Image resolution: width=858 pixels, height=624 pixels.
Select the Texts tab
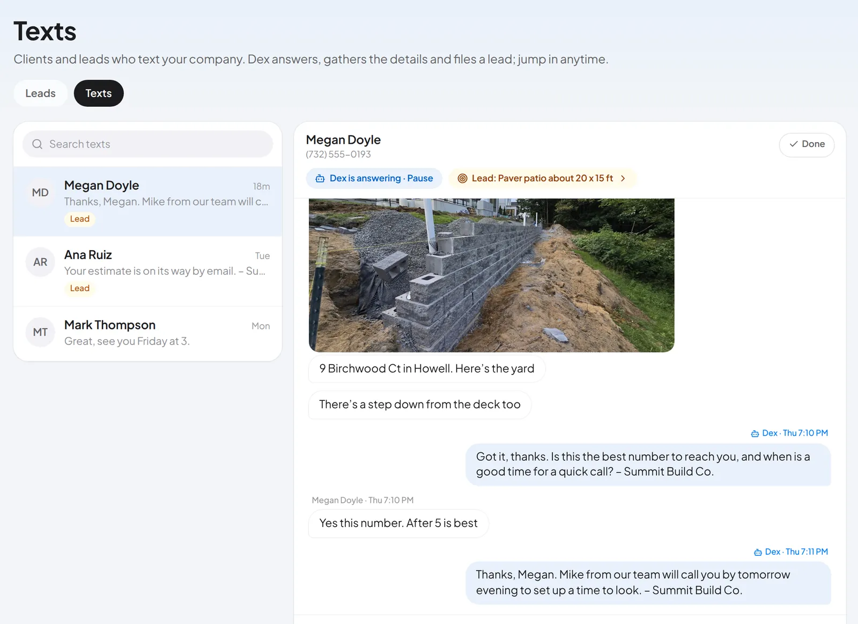pyautogui.click(x=99, y=93)
